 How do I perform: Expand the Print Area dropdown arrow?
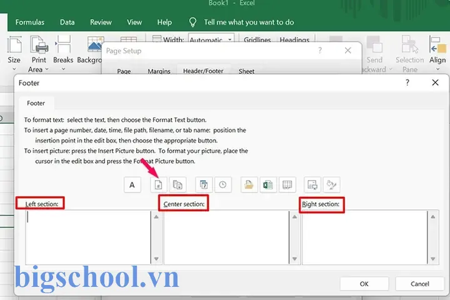coord(47,69)
